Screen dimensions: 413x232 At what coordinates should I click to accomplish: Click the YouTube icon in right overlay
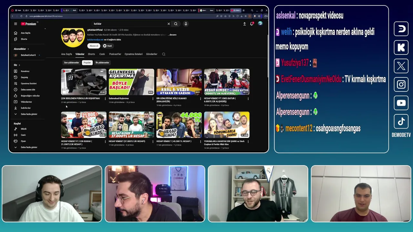click(401, 103)
